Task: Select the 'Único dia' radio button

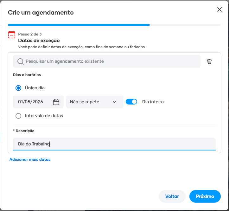Action: 18,88
